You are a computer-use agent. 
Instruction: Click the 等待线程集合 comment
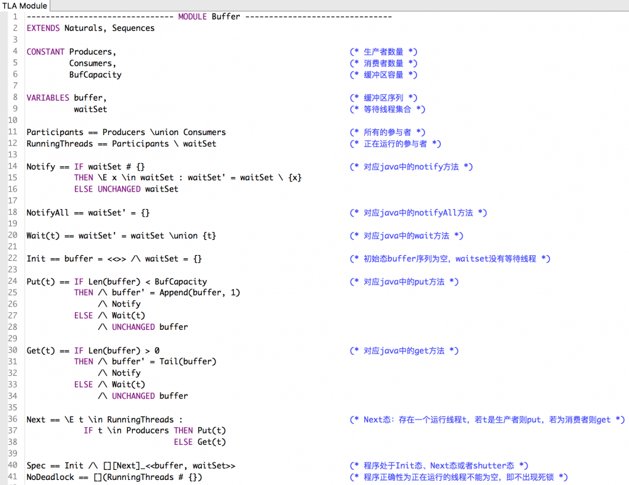[x=387, y=109]
